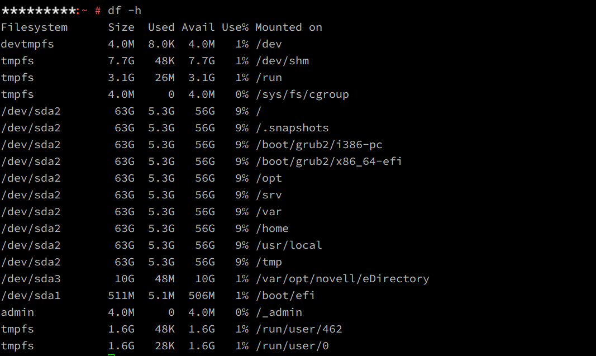Click the /boot/grub2/x86_64-efi path
Screen dimensions: 596x356
(x=329, y=162)
